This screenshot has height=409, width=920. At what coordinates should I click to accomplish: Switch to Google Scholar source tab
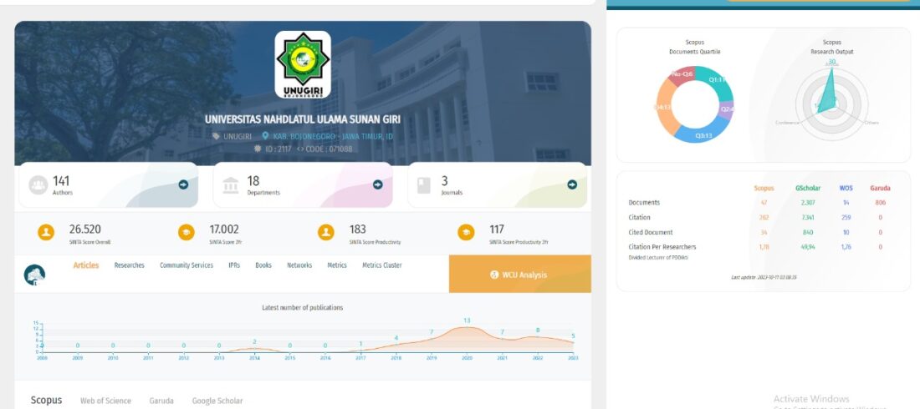point(217,401)
